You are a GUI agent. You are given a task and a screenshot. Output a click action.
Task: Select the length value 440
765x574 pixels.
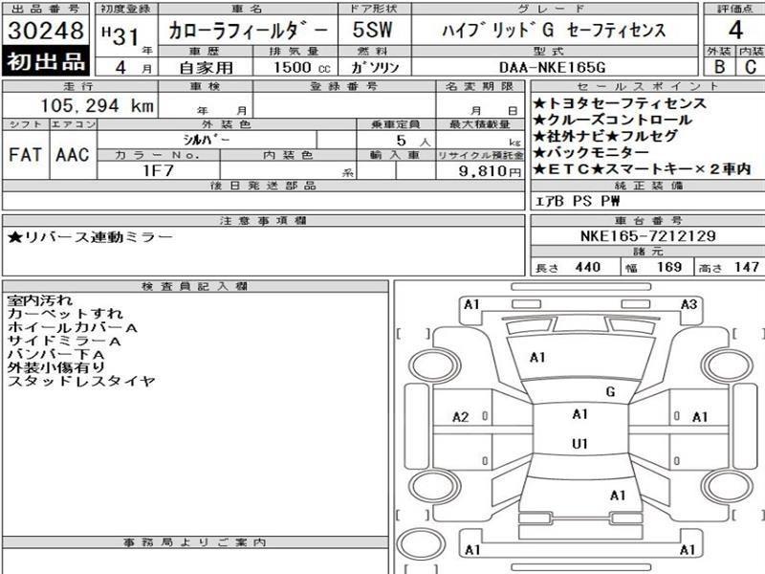point(587,267)
